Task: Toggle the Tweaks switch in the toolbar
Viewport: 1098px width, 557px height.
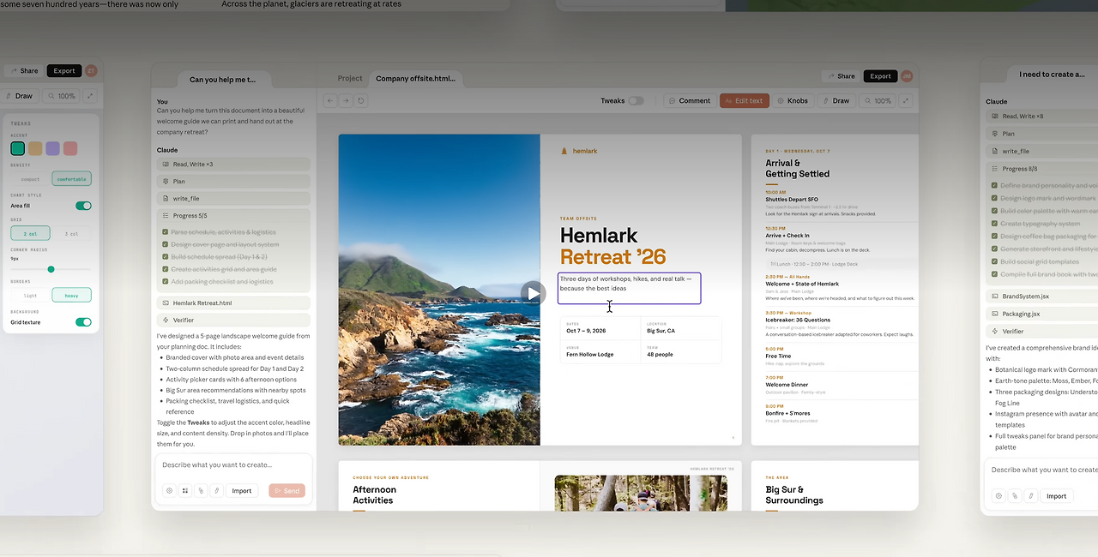Action: tap(636, 100)
